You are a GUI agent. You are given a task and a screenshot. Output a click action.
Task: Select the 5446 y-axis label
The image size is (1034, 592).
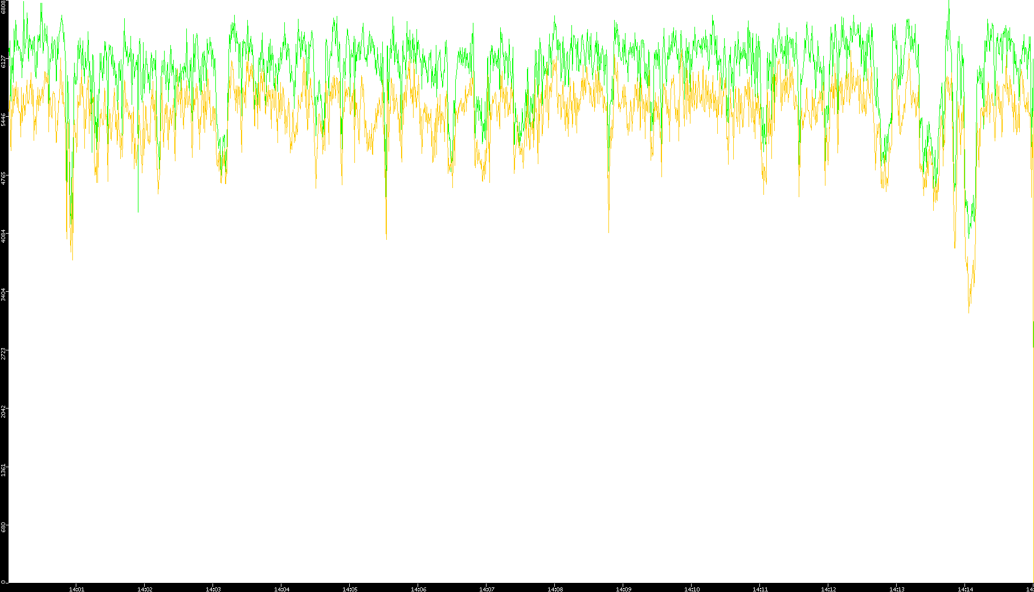pos(4,119)
